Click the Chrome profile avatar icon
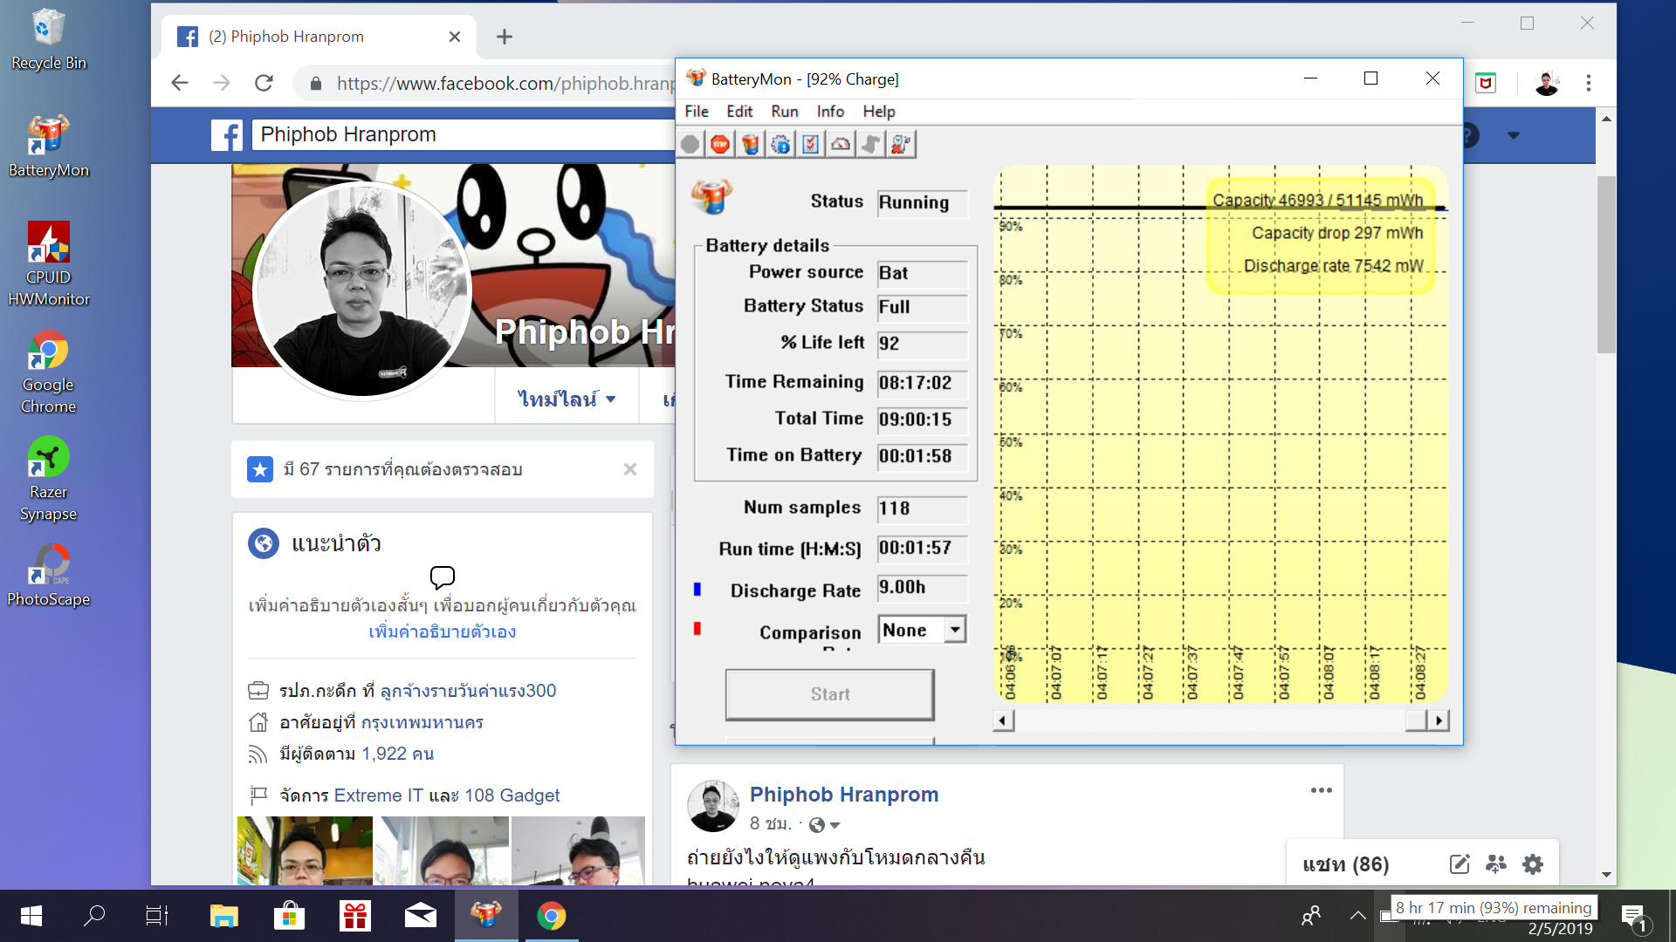The image size is (1676, 942). pyautogui.click(x=1547, y=83)
